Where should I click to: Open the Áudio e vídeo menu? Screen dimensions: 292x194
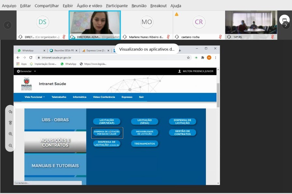click(x=89, y=6)
